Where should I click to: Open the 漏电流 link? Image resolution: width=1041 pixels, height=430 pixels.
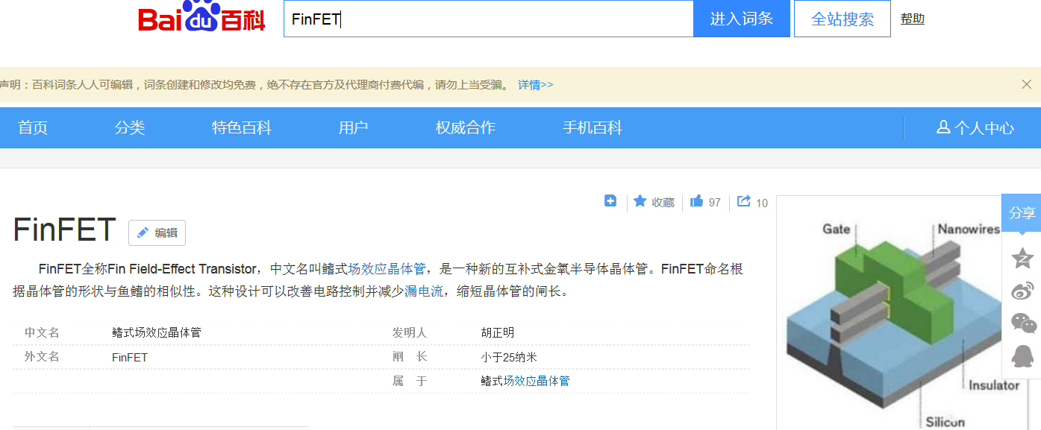click(424, 291)
